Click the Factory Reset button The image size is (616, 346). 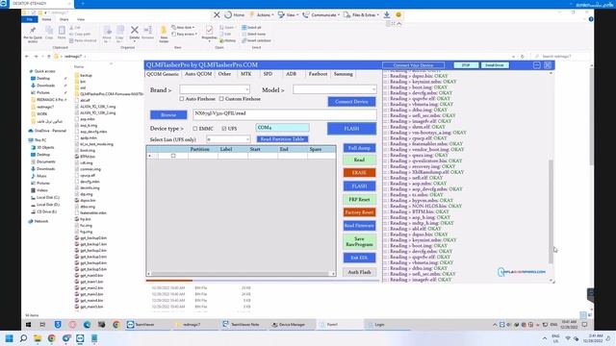[359, 212]
